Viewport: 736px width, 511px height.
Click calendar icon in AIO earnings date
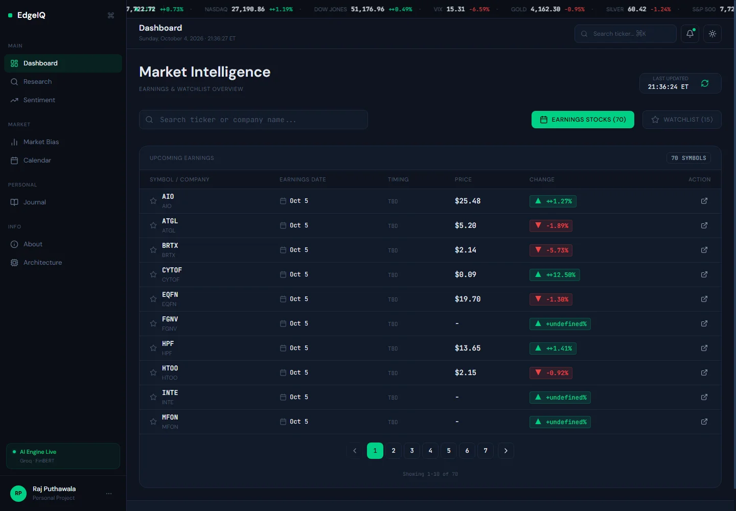pos(283,201)
